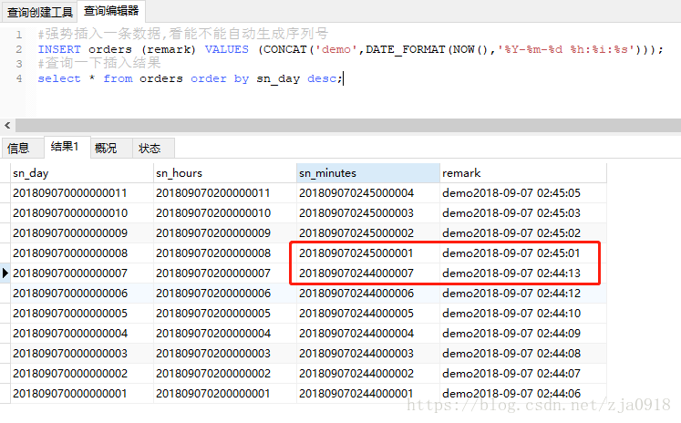Select cell 201809070000000009 in sn_day
This screenshot has height=423, width=681.
82,233
